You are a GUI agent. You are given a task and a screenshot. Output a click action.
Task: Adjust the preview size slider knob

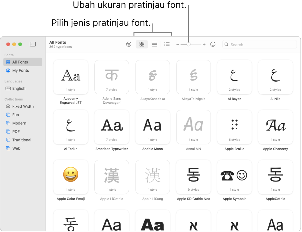coord(189,45)
